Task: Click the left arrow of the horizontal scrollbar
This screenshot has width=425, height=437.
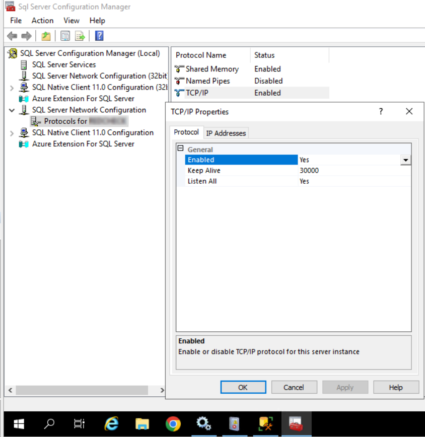Action: click(10, 390)
